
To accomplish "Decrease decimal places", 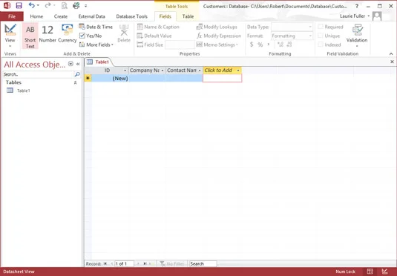I will click(x=289, y=45).
